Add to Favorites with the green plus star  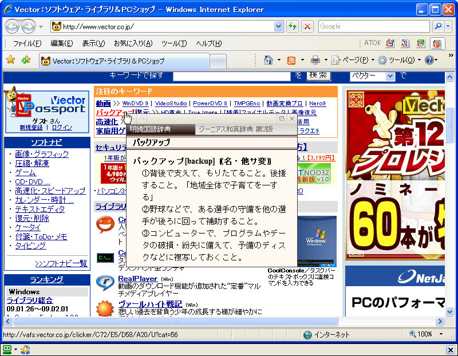26,60
